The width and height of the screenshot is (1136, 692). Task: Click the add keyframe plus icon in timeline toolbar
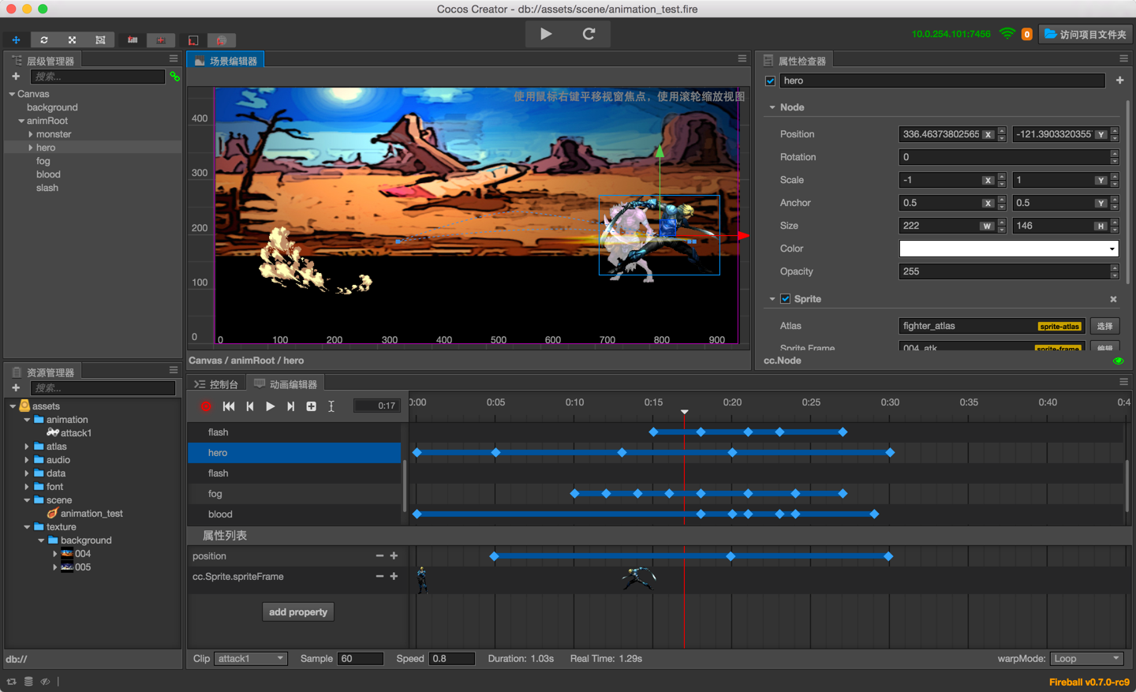[311, 406]
